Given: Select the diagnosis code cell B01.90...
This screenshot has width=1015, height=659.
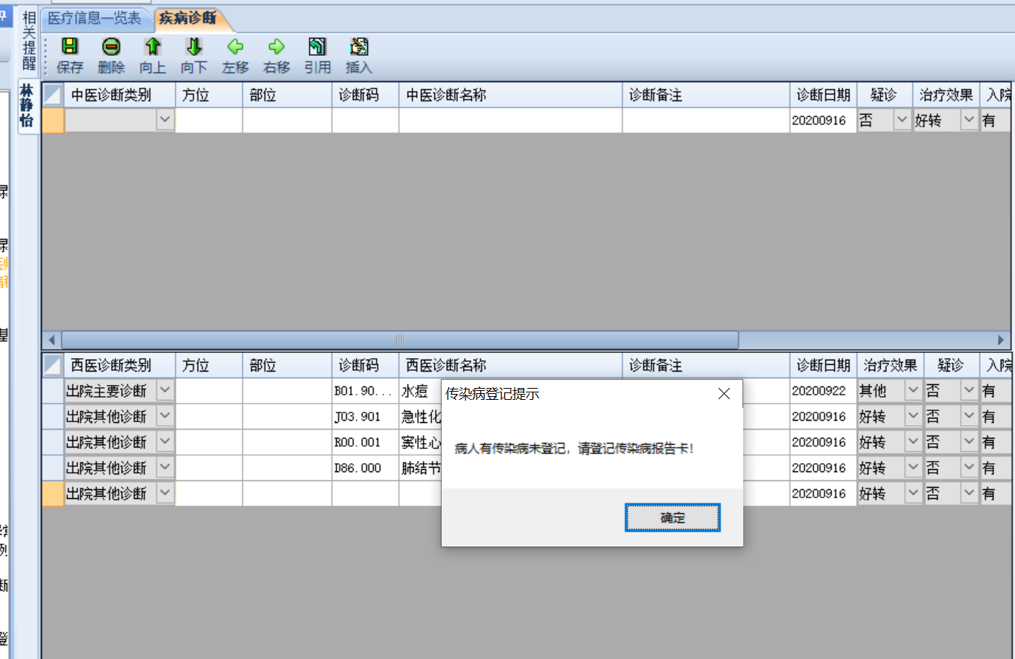Looking at the screenshot, I should point(366,390).
